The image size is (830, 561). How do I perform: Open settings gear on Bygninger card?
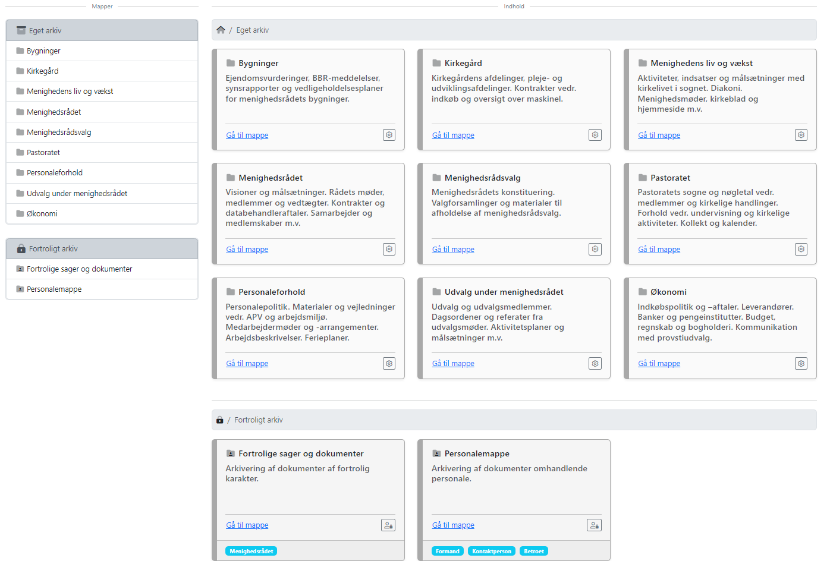pyautogui.click(x=389, y=135)
